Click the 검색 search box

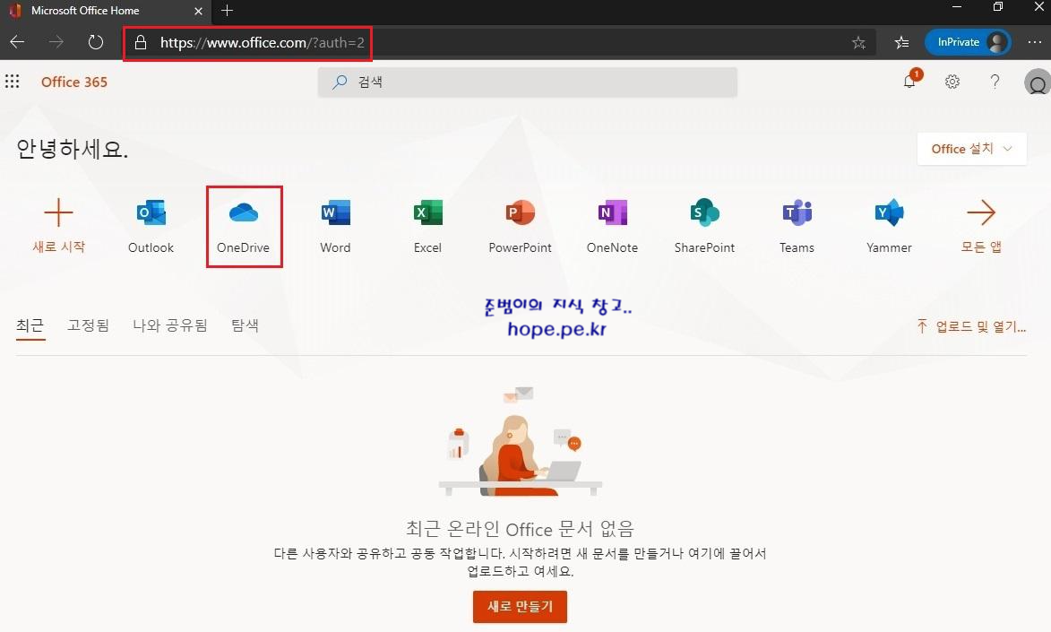coord(528,82)
